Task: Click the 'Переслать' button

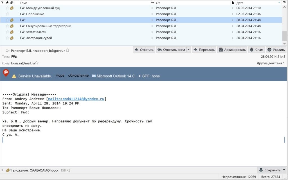Action: click(204, 50)
